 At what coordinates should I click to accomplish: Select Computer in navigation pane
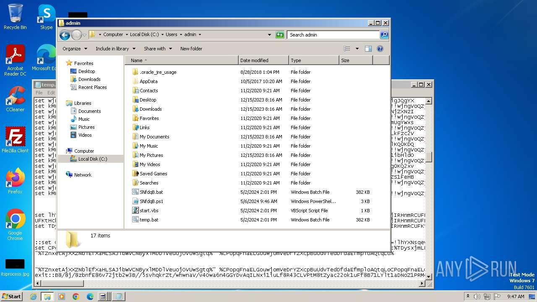click(x=84, y=151)
